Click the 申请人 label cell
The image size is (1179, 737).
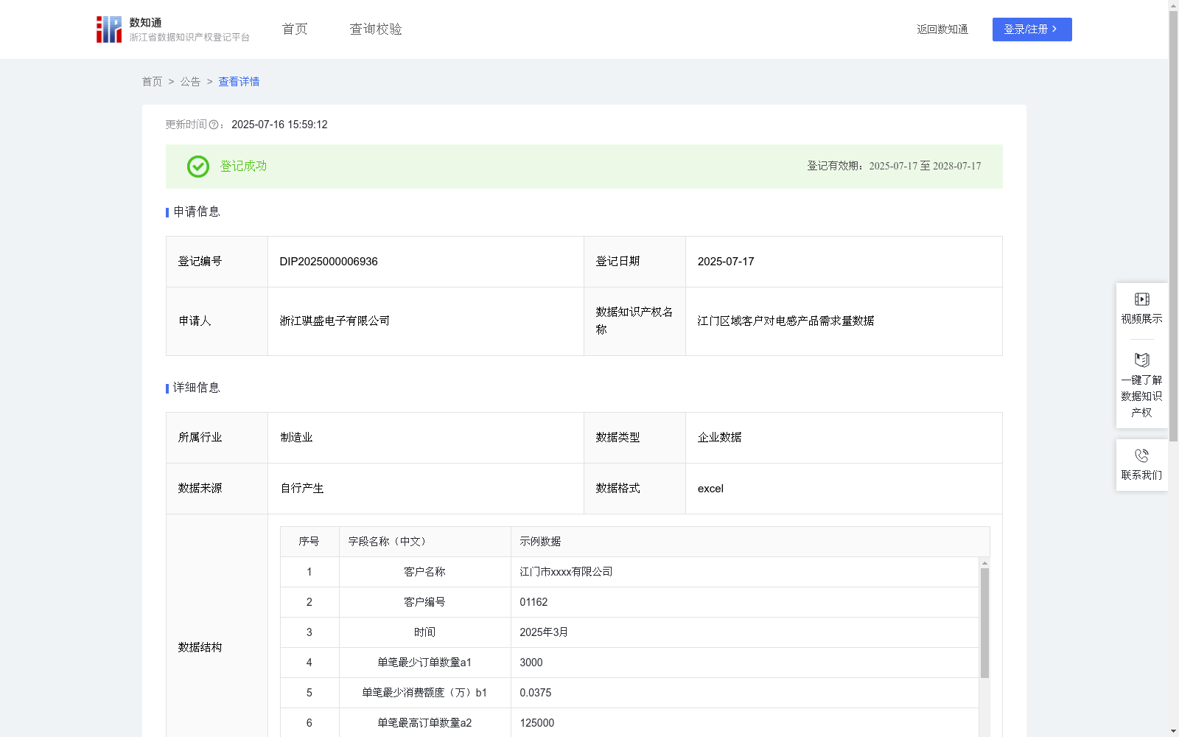(217, 321)
